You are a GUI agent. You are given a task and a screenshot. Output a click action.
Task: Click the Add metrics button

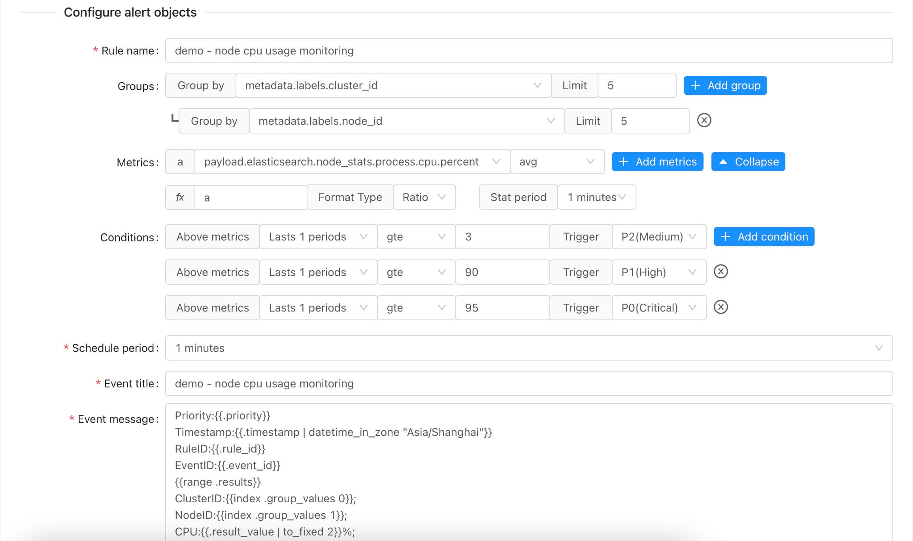[657, 162]
